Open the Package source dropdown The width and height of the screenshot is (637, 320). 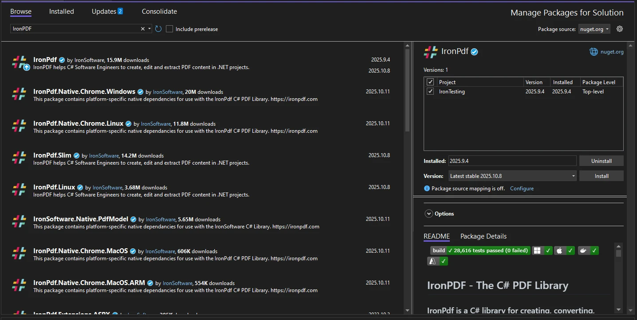[594, 29]
